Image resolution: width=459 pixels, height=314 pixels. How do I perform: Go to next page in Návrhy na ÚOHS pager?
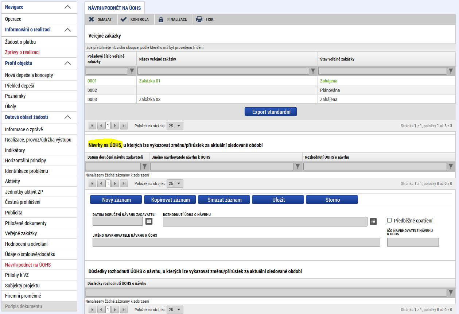pos(115,183)
